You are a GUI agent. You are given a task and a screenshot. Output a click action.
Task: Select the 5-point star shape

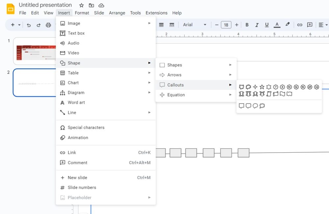pos(262,87)
